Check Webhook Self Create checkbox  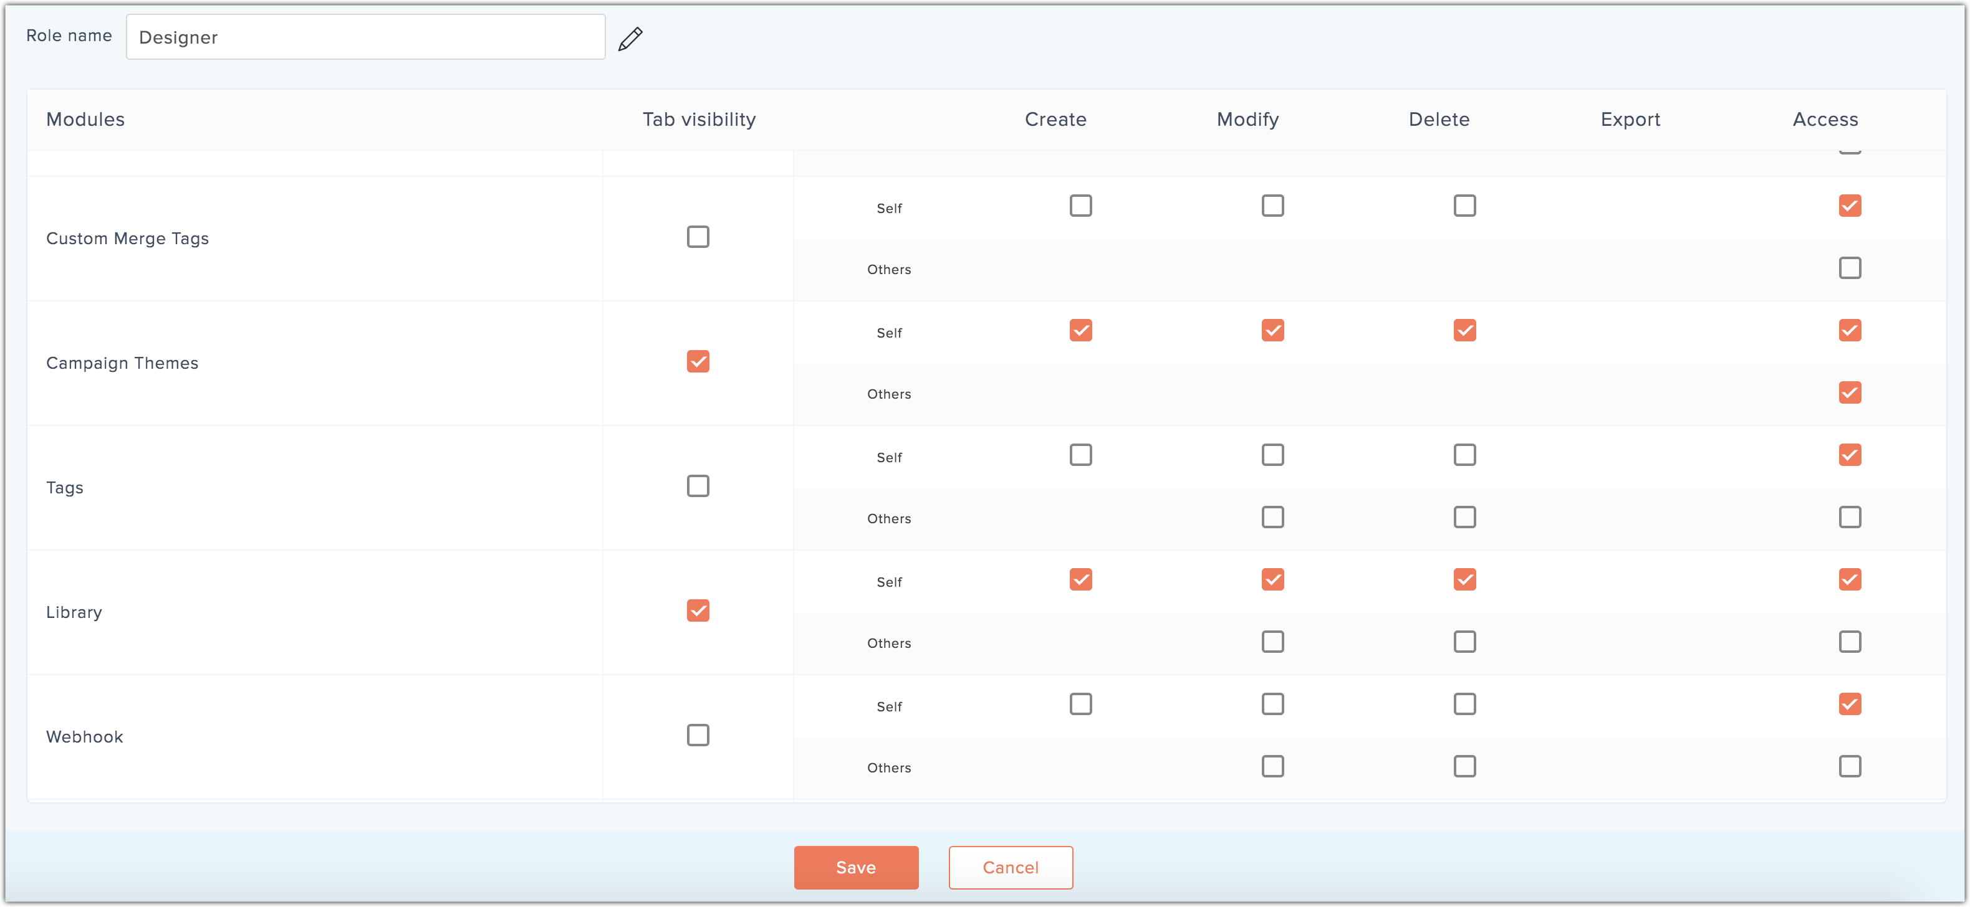click(1080, 704)
